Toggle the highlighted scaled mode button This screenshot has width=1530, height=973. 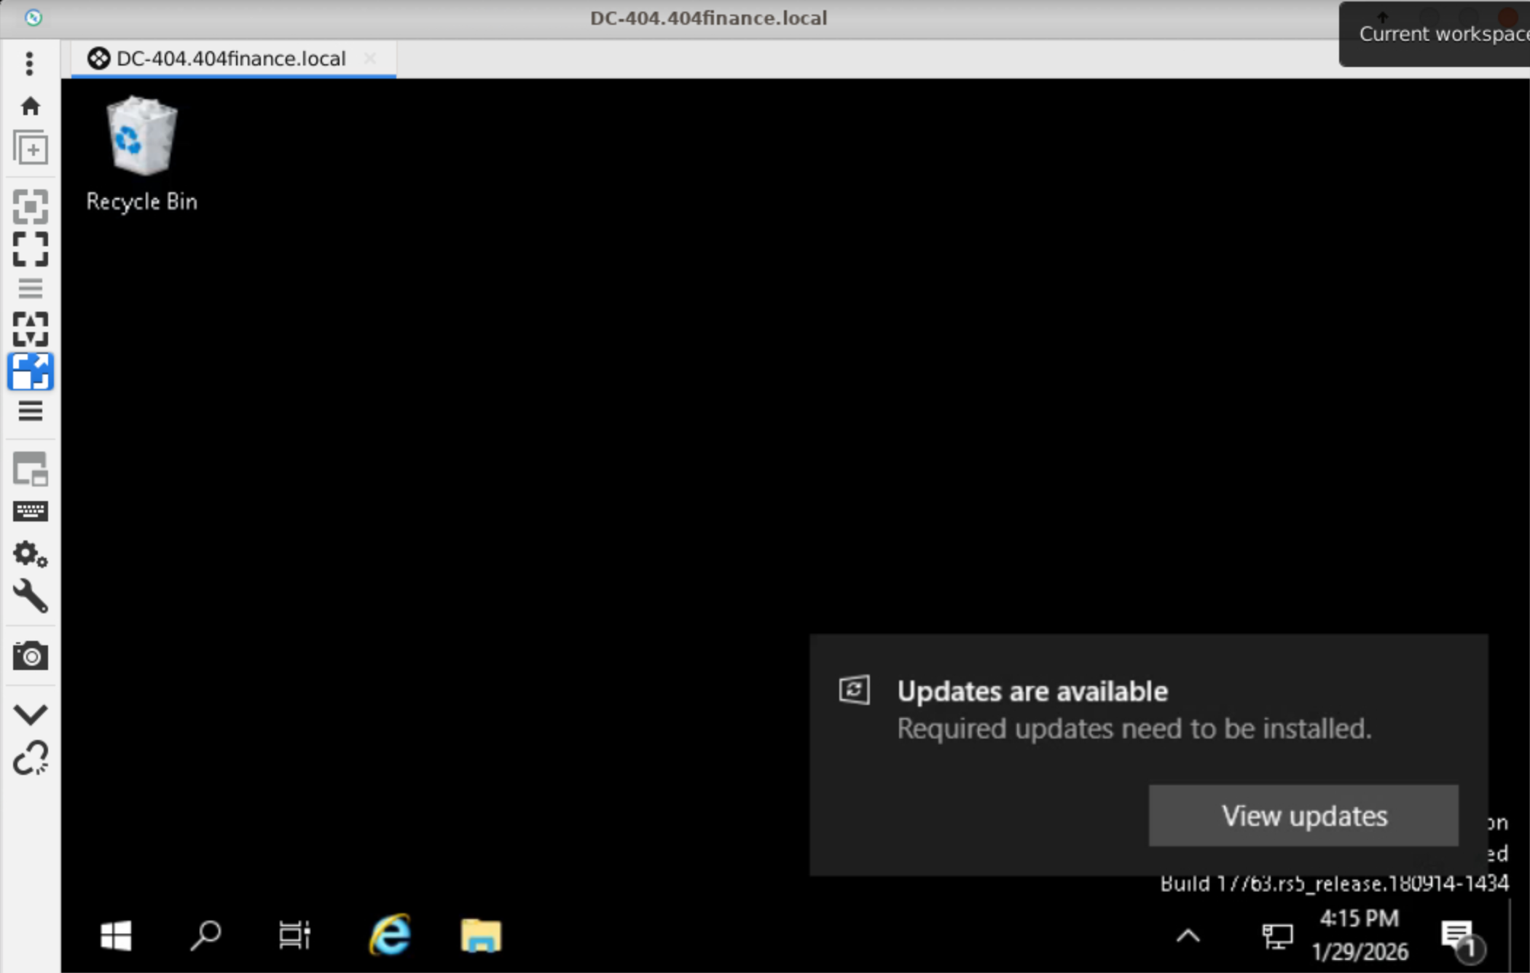(x=30, y=371)
